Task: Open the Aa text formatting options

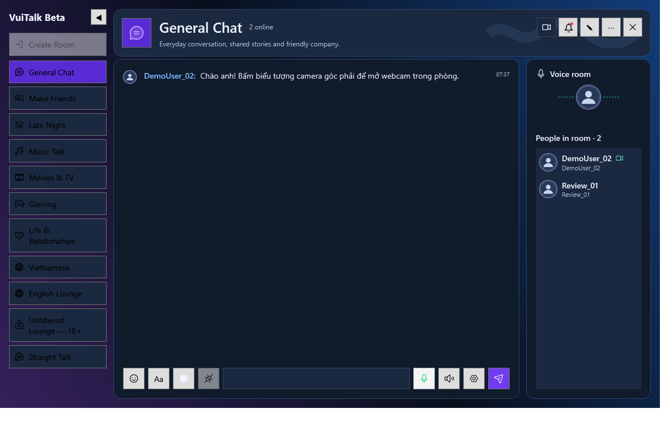Action: [x=159, y=379]
